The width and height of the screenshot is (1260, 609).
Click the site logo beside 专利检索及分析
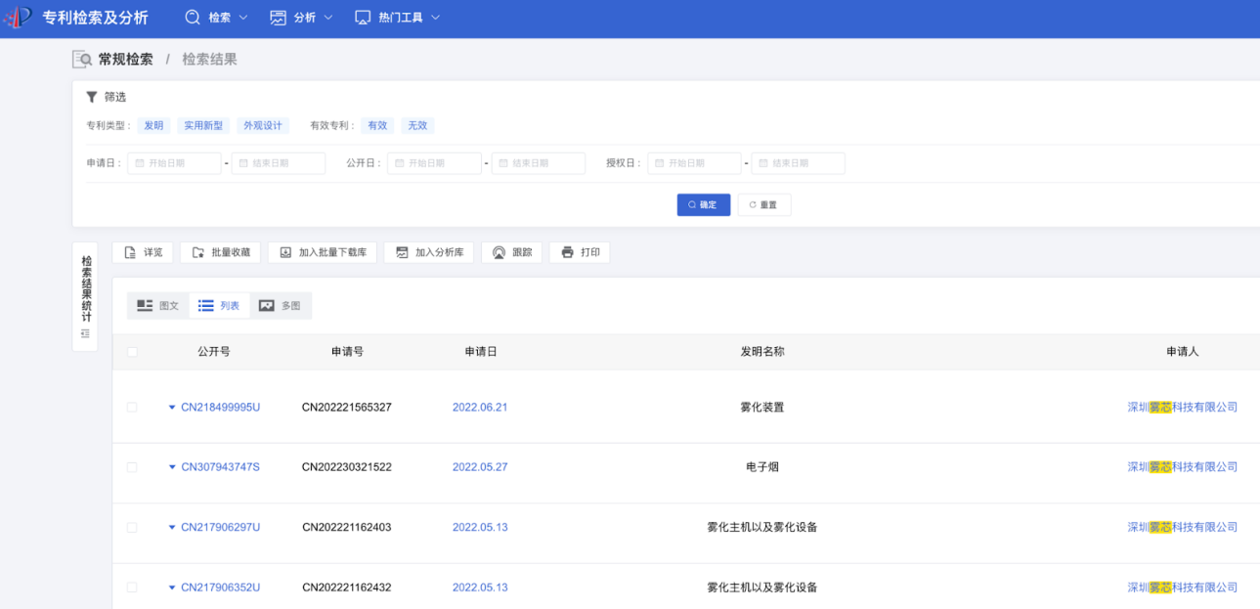[x=18, y=18]
